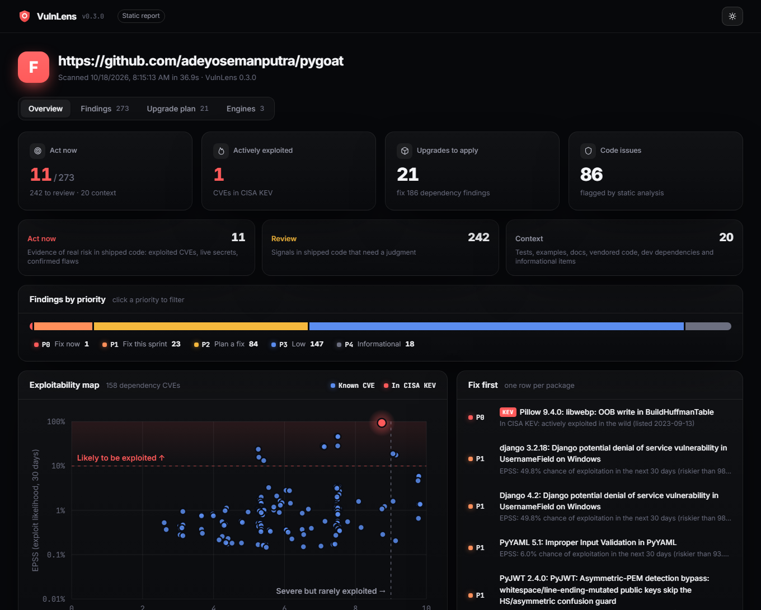Click the Actively exploited flame icon
Screen dimensions: 761x610
(221, 151)
